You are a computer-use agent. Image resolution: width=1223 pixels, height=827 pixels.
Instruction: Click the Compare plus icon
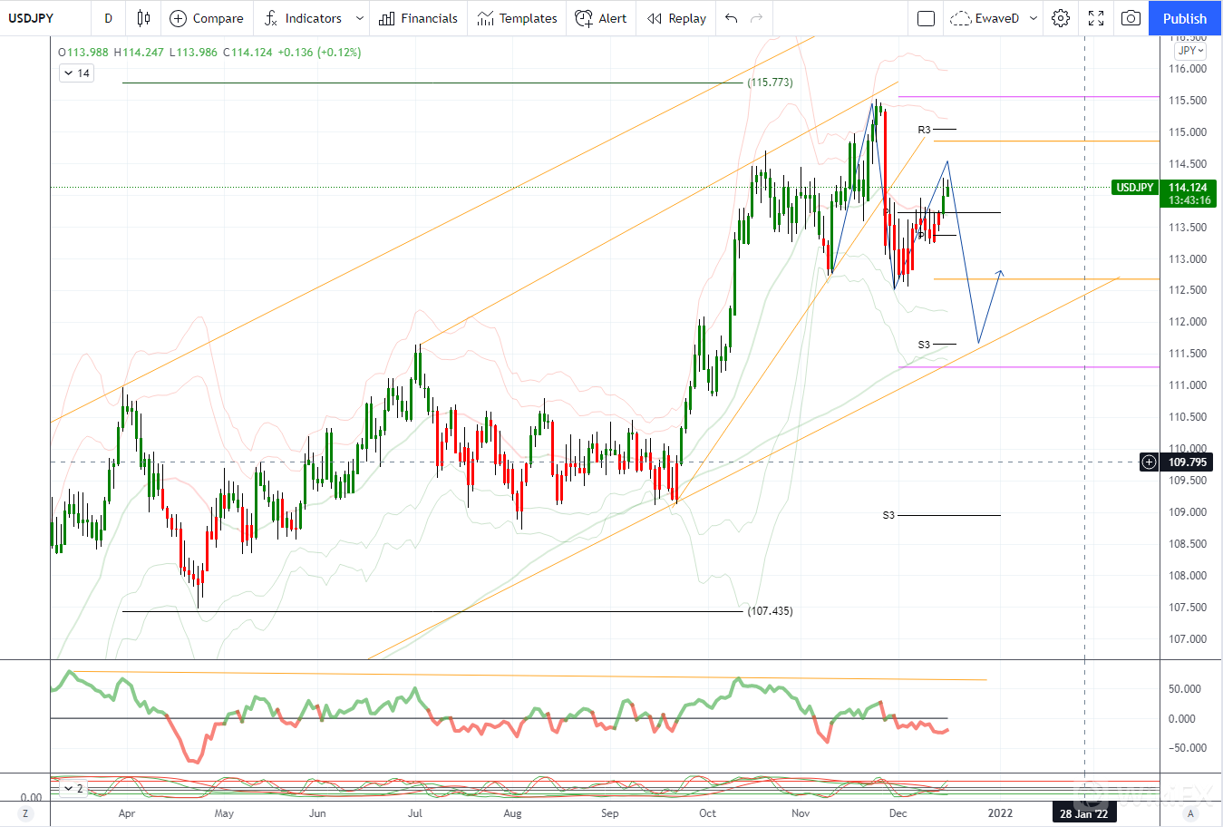(179, 18)
